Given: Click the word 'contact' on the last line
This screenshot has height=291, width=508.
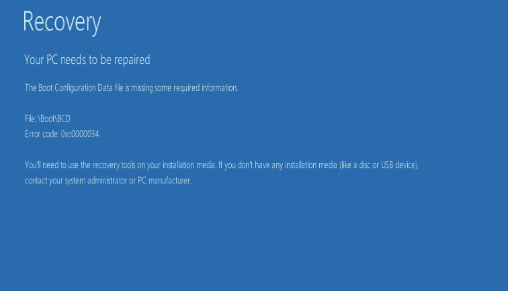Looking at the screenshot, I should [36, 181].
